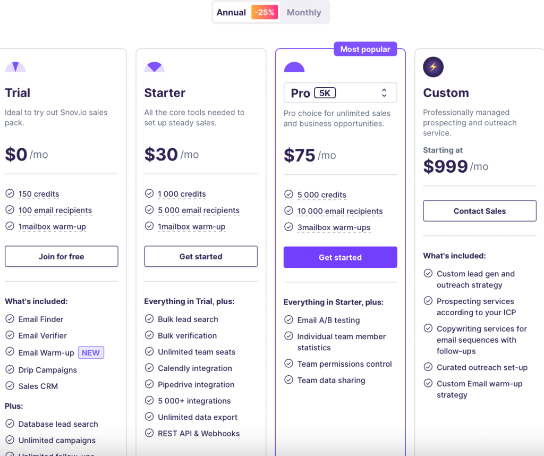
Task: Click the Starter plan gauge icon
Action: (155, 66)
